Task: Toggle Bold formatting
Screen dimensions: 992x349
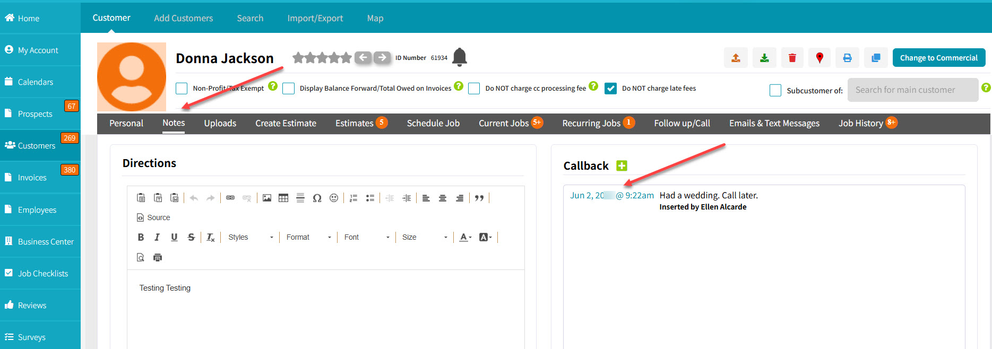Action: (x=141, y=237)
